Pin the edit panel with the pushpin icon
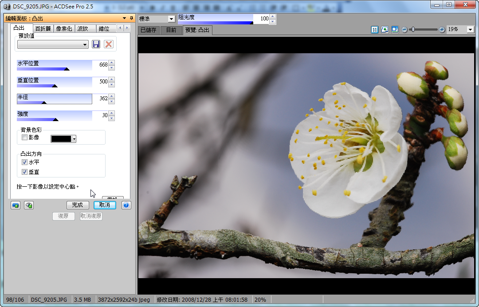 (131, 18)
